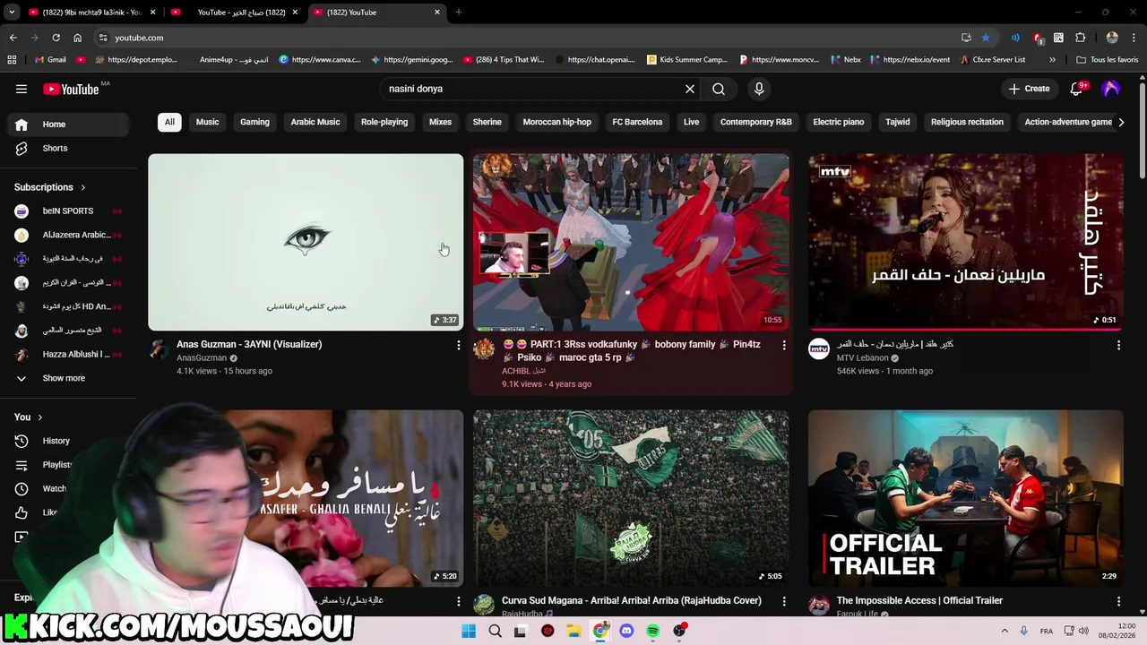Image resolution: width=1147 pixels, height=645 pixels.
Task: Click the ACHIBL channel avatar
Action: tap(484, 349)
